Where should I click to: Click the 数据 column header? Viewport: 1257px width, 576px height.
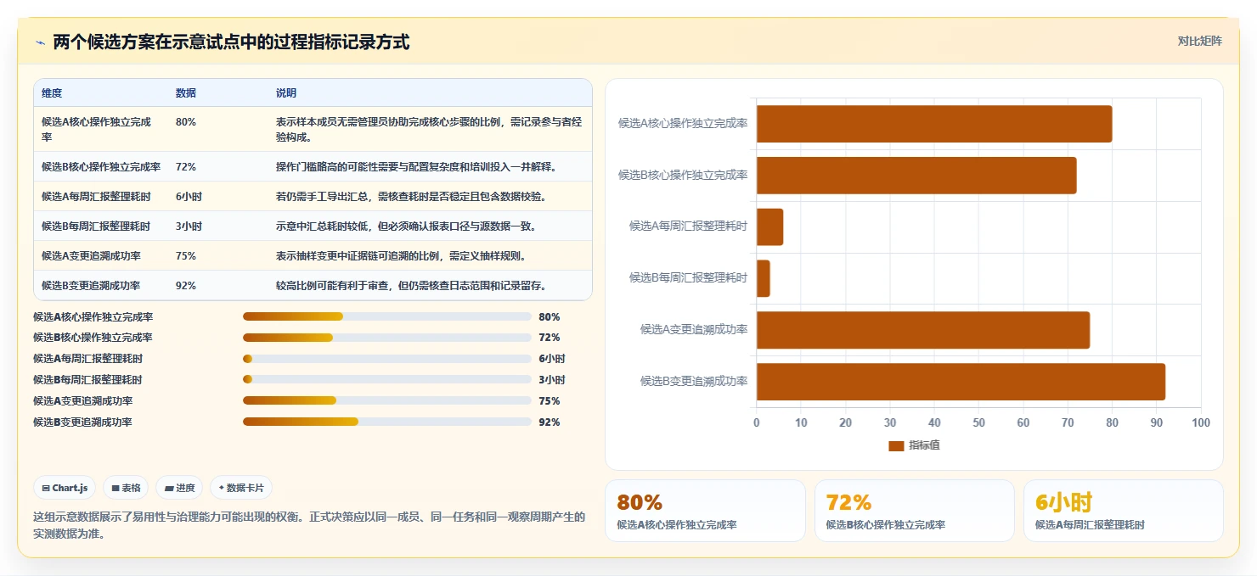pos(186,92)
